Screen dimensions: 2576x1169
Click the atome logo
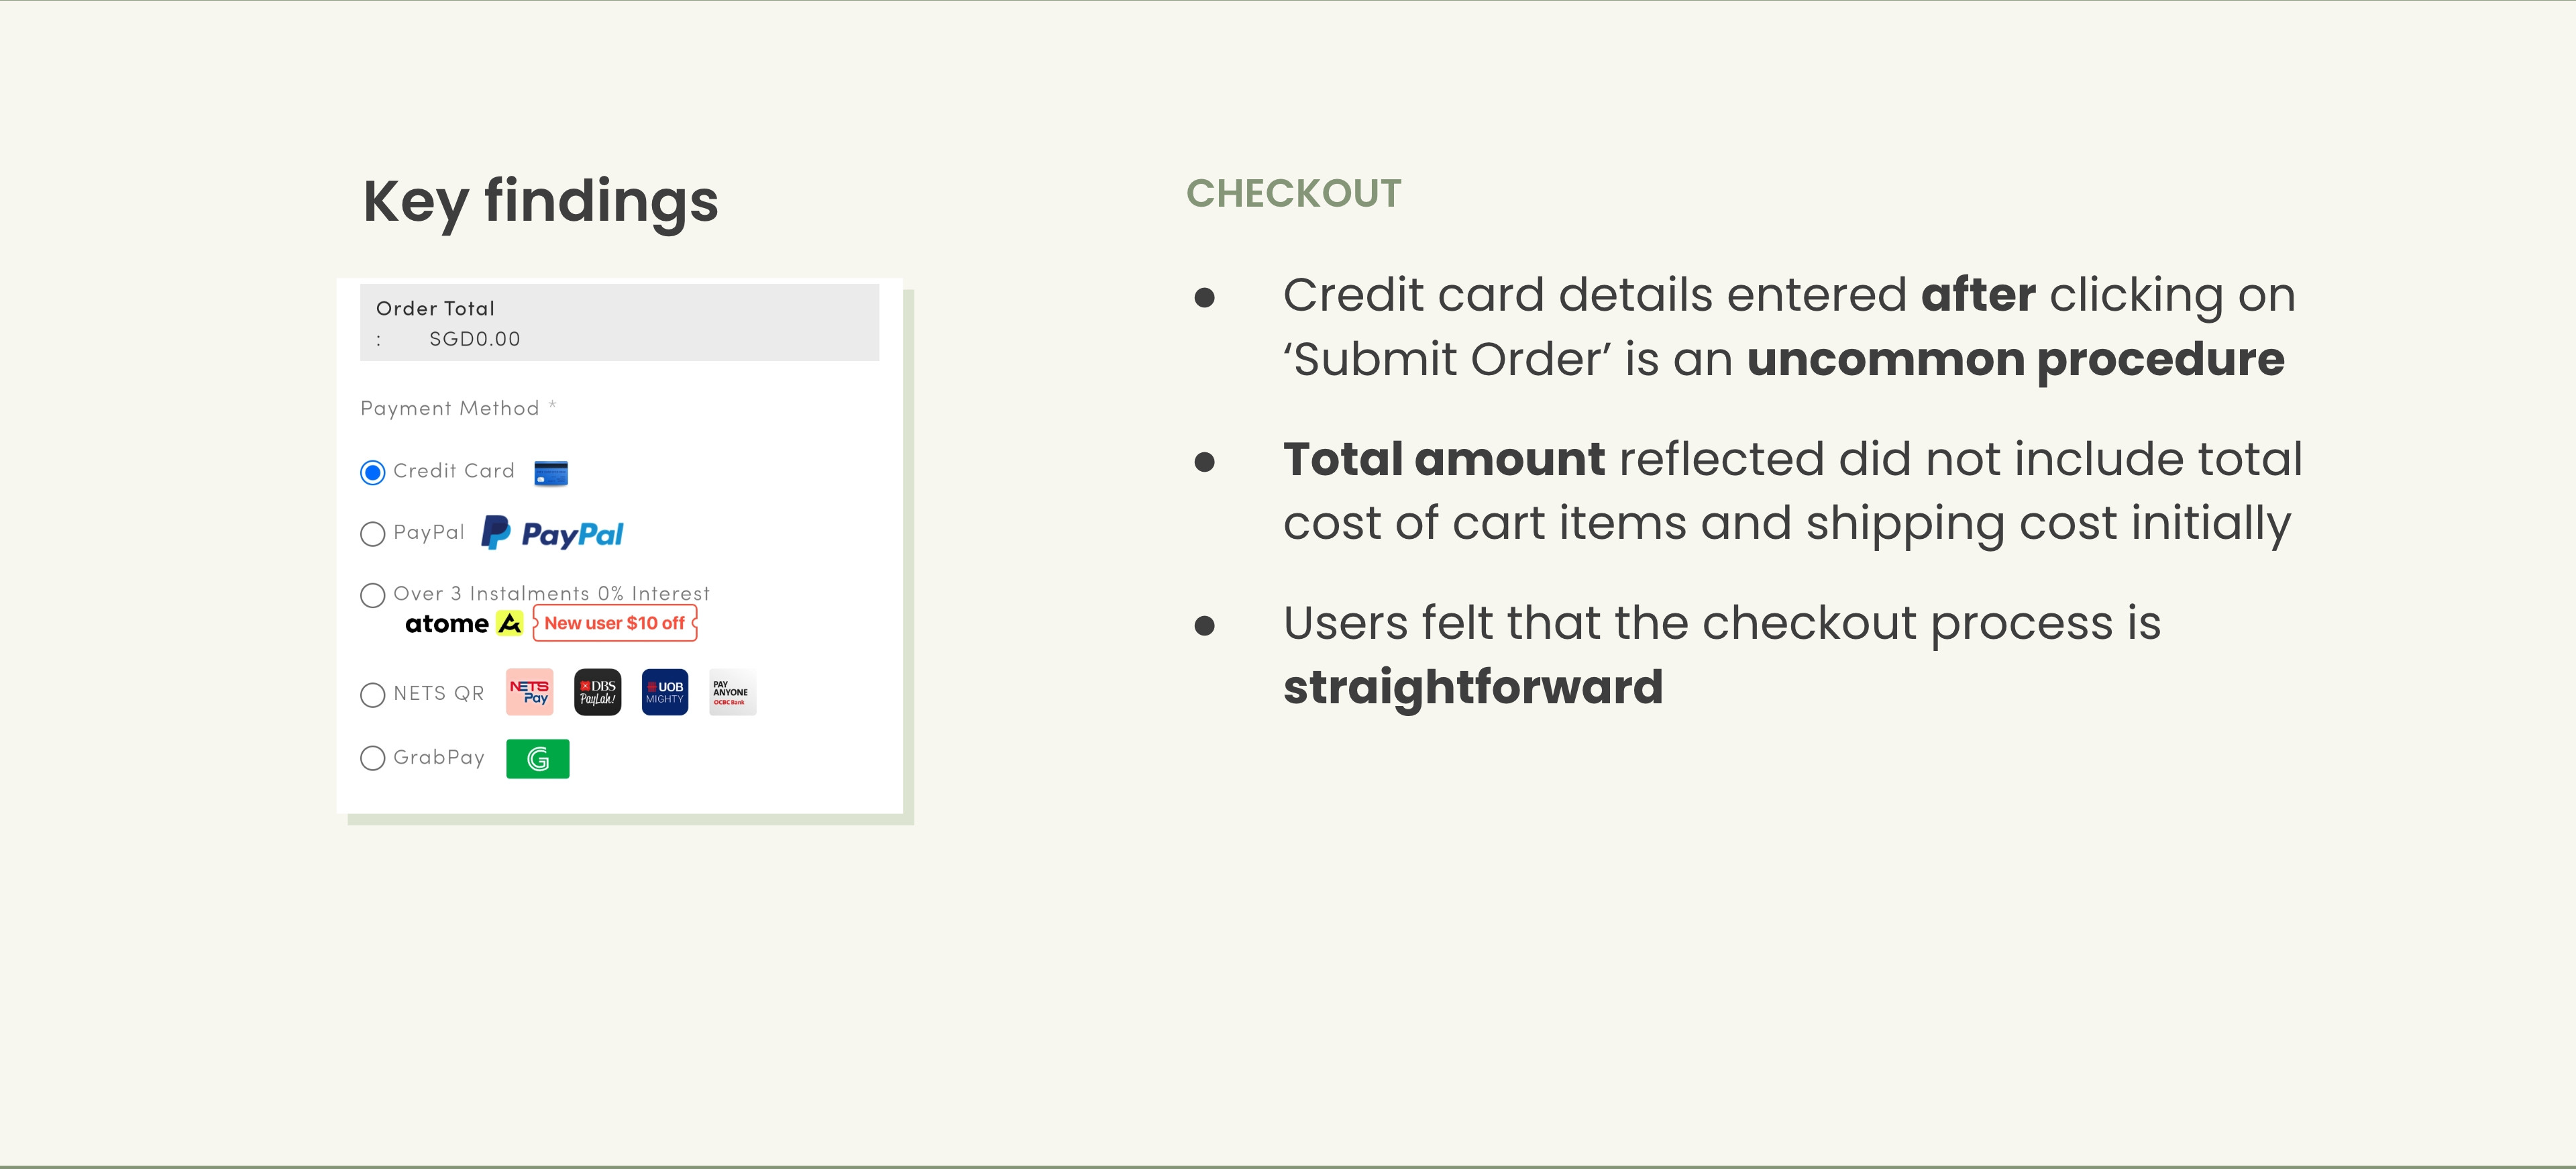(x=463, y=624)
